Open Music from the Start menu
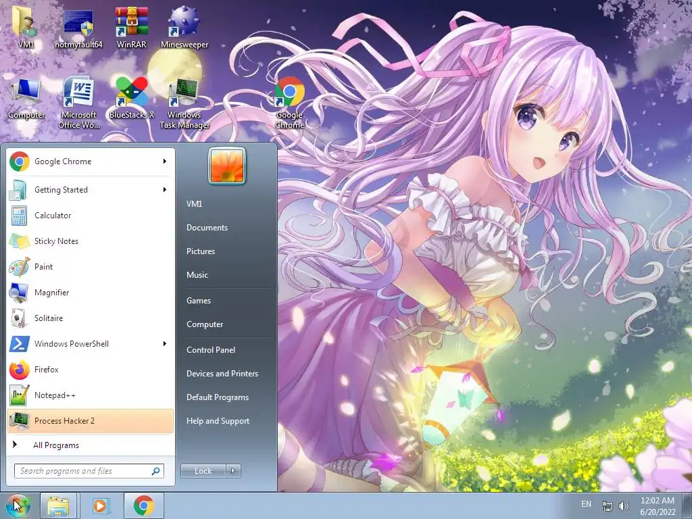 197,275
